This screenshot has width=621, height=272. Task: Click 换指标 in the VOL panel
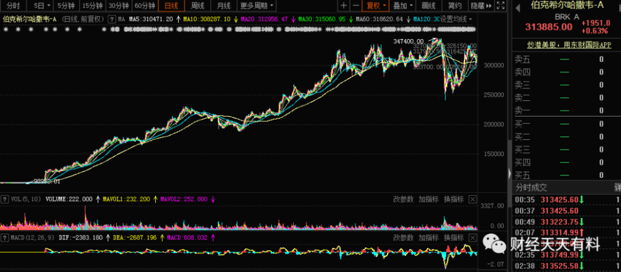[454, 200]
